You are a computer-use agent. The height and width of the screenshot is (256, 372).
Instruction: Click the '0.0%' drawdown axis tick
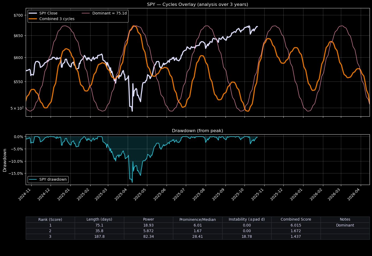tap(18, 137)
